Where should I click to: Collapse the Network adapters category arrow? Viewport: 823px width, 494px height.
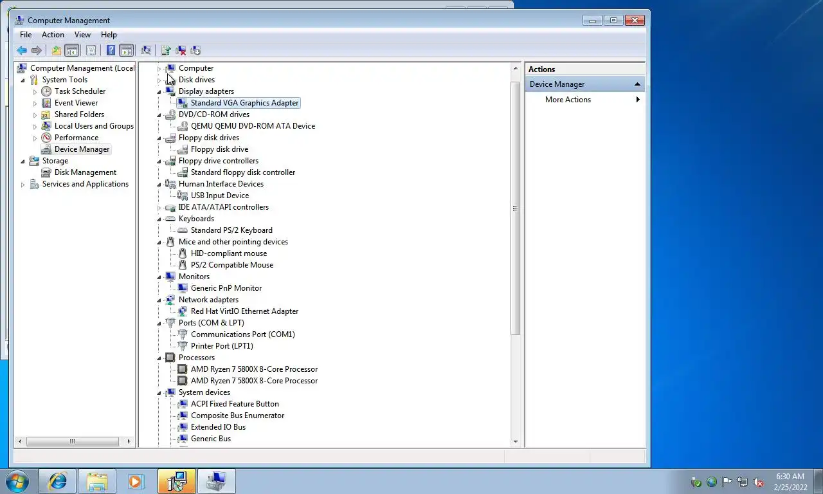(159, 300)
